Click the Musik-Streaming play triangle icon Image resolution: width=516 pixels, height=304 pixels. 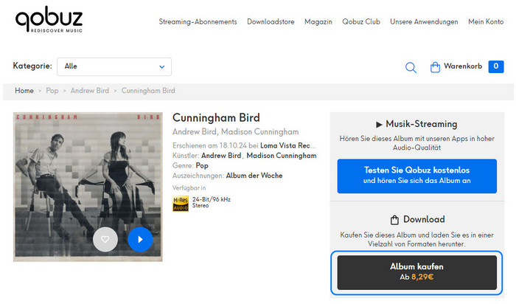(379, 125)
